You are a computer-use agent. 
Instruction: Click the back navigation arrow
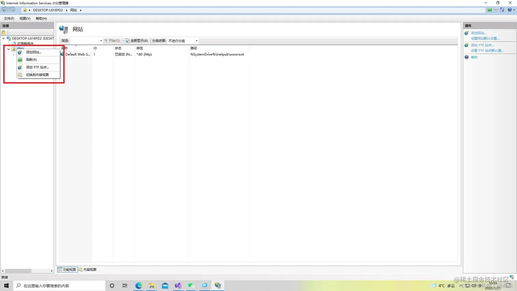4,10
